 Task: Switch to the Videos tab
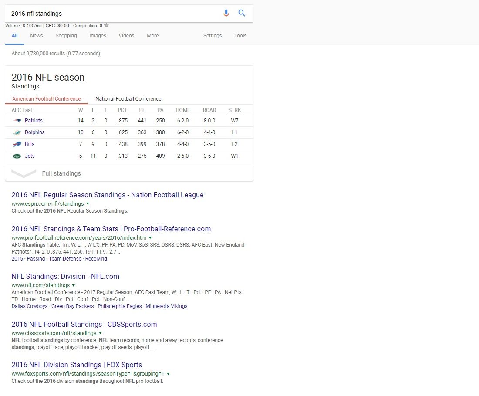coord(126,35)
